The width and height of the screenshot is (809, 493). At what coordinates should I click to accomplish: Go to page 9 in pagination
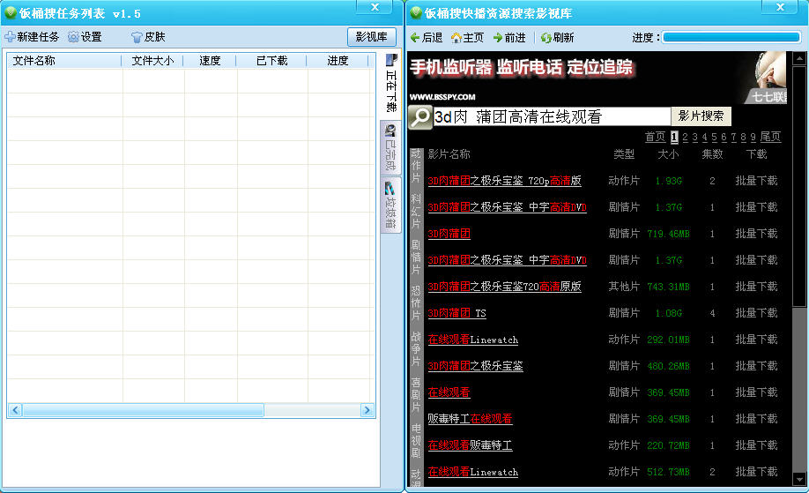pos(753,137)
